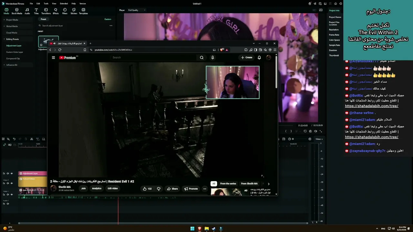This screenshot has width=413, height=232.
Task: Open the Brave extensions puzzle icon
Action: click(246, 50)
